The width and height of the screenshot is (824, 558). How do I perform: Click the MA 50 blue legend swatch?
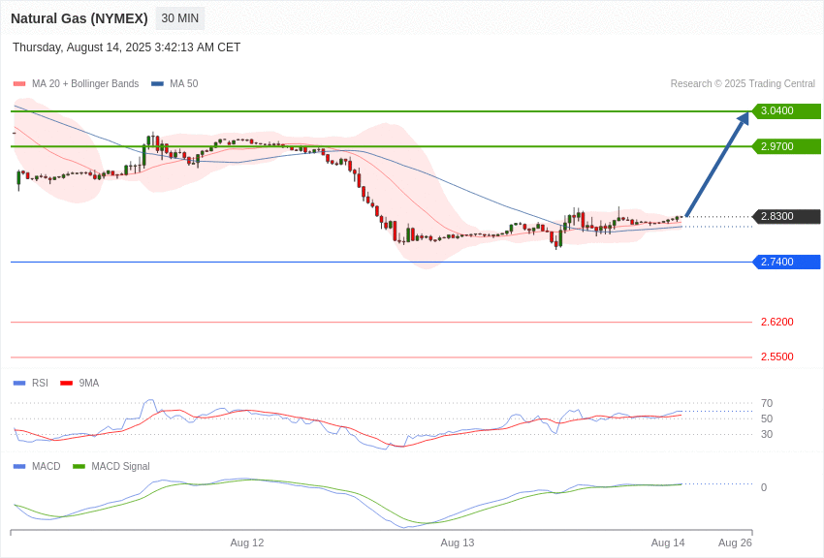157,84
